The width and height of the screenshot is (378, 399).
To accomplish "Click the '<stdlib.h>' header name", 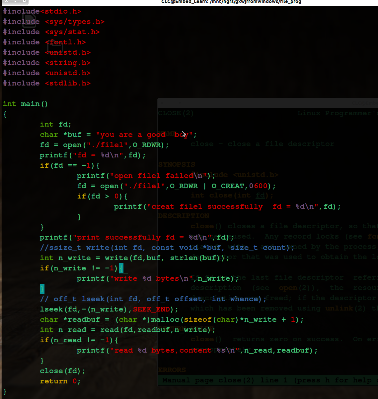I will click(x=68, y=83).
